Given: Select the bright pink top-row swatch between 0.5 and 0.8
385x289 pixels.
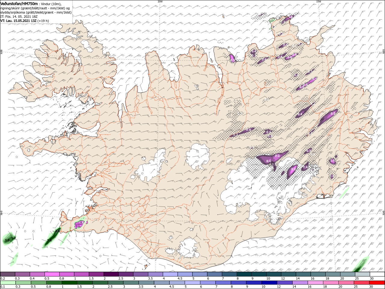Looking at the screenshot, I should click(52, 274).
